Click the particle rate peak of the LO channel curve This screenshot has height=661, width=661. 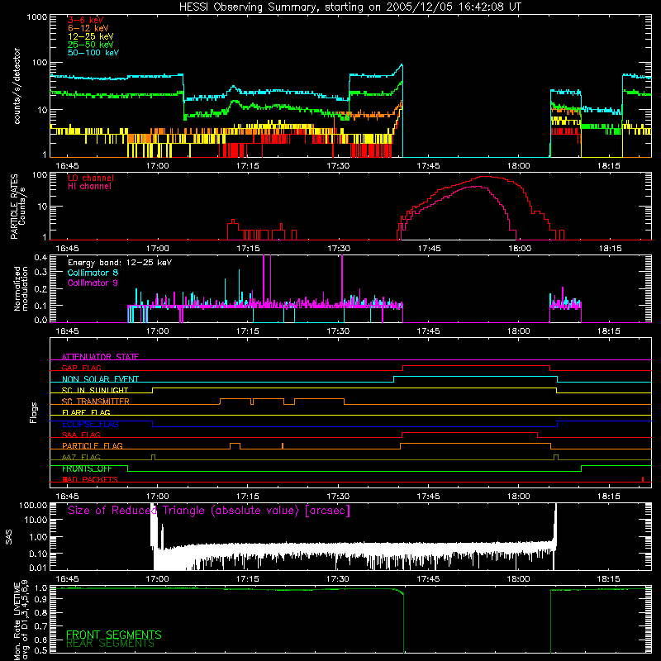click(x=485, y=177)
